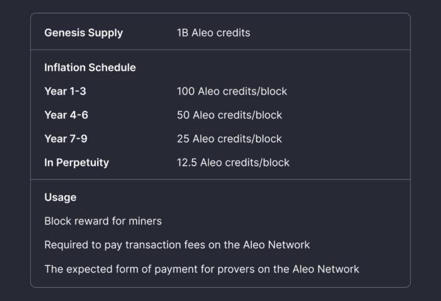Screen dimensions: 441x301
Task: Click Required to pay transaction fees line
Action: click(x=177, y=245)
